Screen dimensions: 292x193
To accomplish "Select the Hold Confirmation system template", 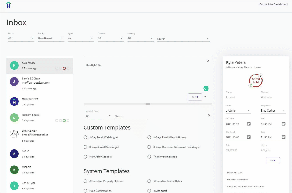I will (x=86, y=191).
